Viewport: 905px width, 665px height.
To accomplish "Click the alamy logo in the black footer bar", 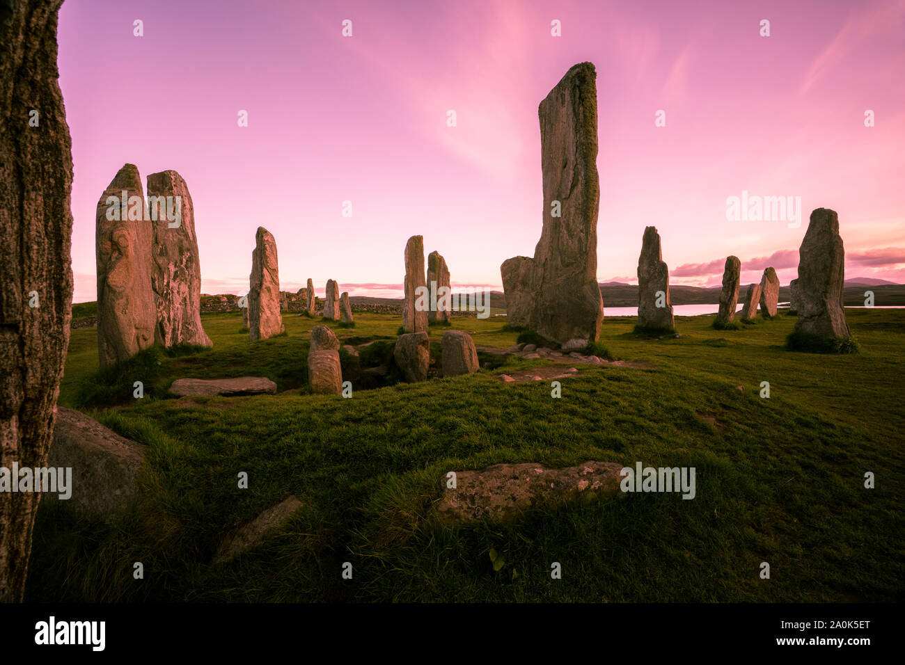I will [70, 634].
